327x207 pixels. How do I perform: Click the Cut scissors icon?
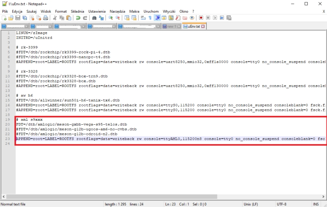point(54,18)
